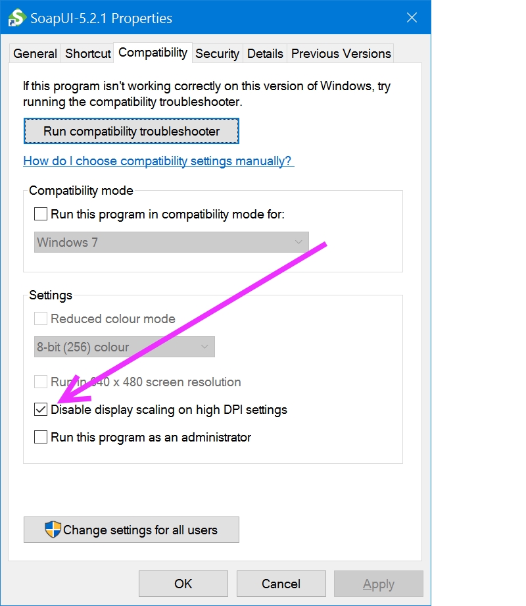Screen dimensions: 526x606
Task: Click the UAC shield icon on the all-users button
Action: click(x=51, y=530)
